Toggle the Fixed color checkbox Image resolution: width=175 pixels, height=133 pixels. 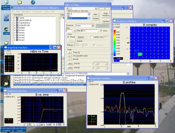point(68,37)
